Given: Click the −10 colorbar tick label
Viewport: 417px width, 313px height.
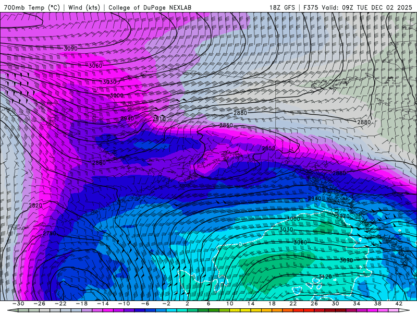Looking at the screenshot, I should click(124, 304).
